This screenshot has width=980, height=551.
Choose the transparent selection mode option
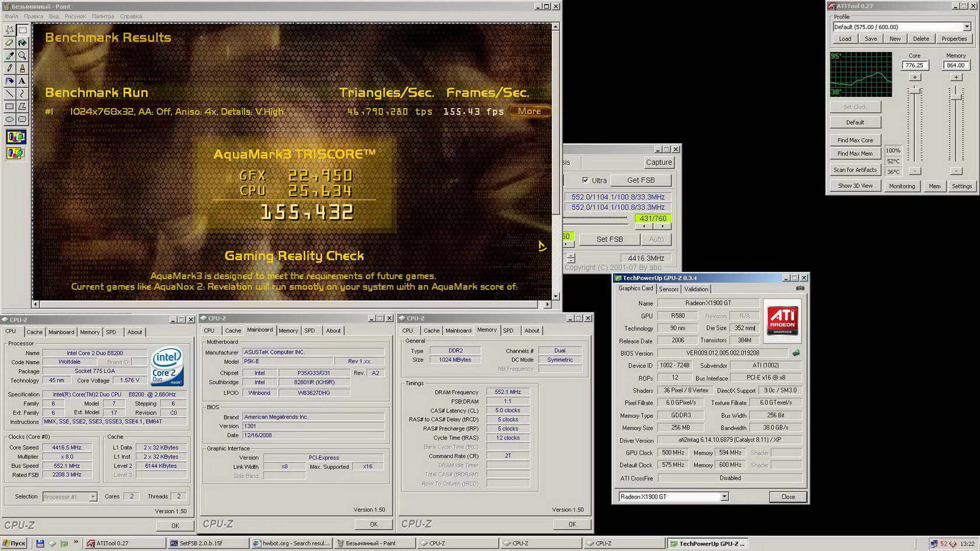pos(16,153)
